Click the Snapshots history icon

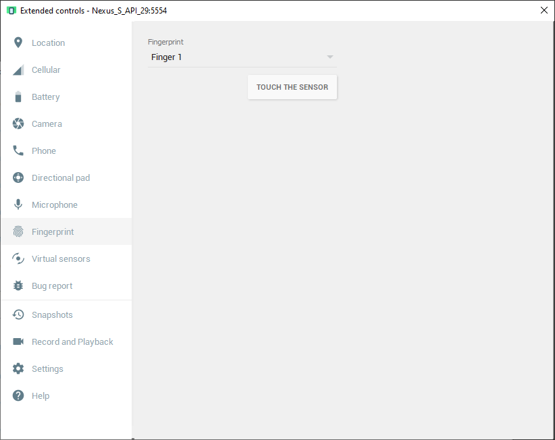18,315
